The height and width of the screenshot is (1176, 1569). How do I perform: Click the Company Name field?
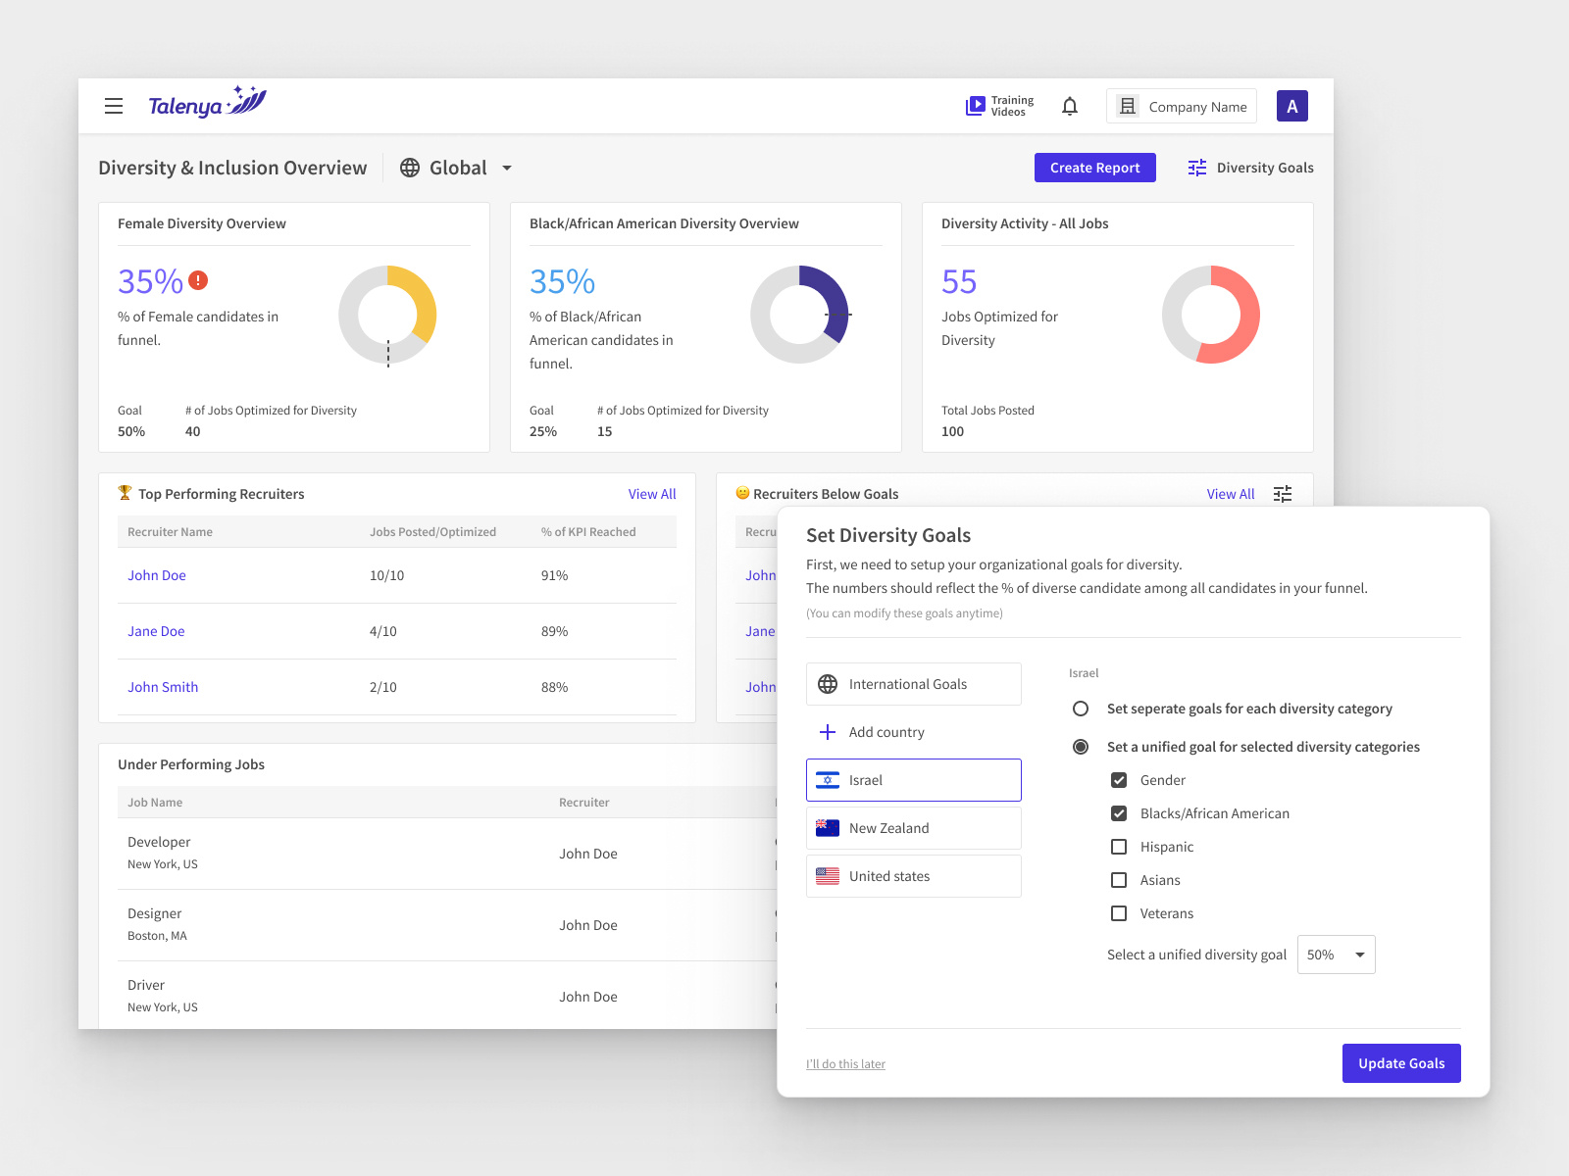(x=1181, y=106)
